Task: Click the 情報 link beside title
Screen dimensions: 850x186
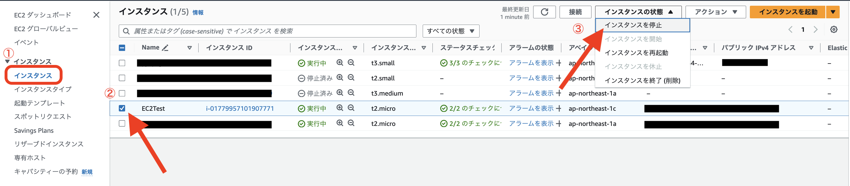Action: tap(198, 13)
